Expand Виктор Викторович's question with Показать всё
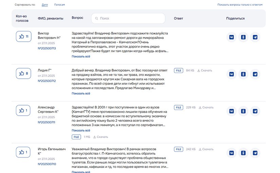Viewport: 280px width, 173px height. click(x=81, y=56)
